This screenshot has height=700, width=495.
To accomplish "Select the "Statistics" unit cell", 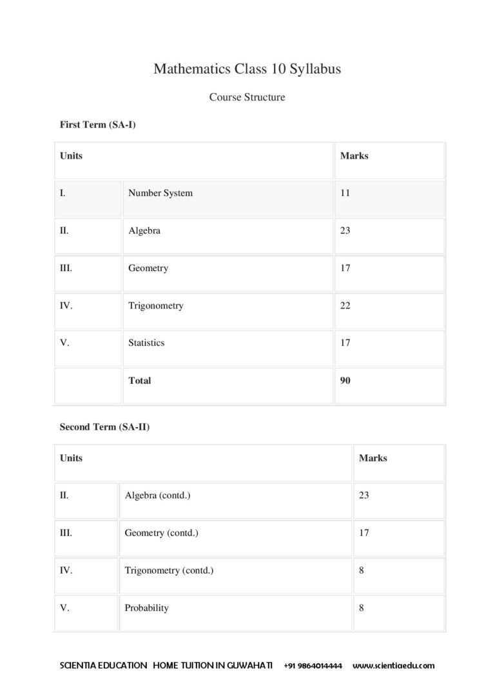I will (146, 343).
